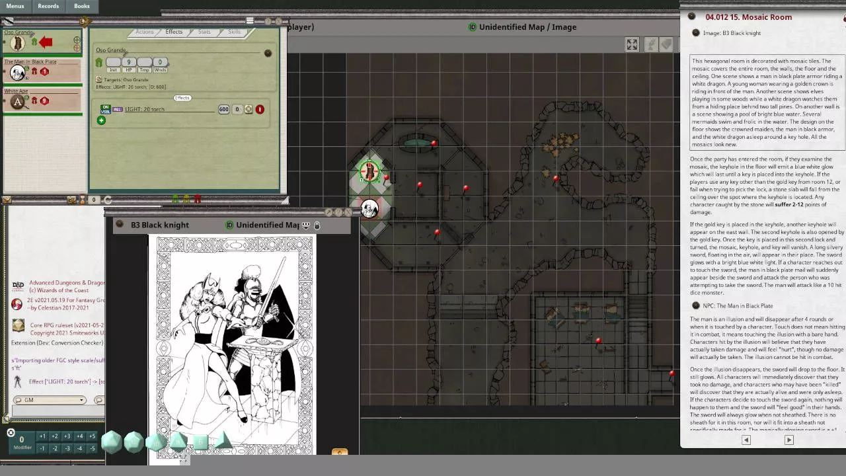Remove the LIGHT effect with red button

(x=260, y=109)
